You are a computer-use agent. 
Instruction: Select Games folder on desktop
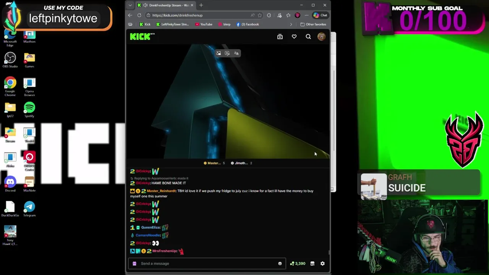click(x=29, y=60)
